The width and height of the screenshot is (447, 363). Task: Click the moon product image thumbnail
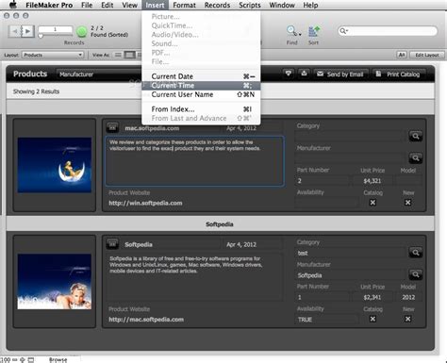55,165
